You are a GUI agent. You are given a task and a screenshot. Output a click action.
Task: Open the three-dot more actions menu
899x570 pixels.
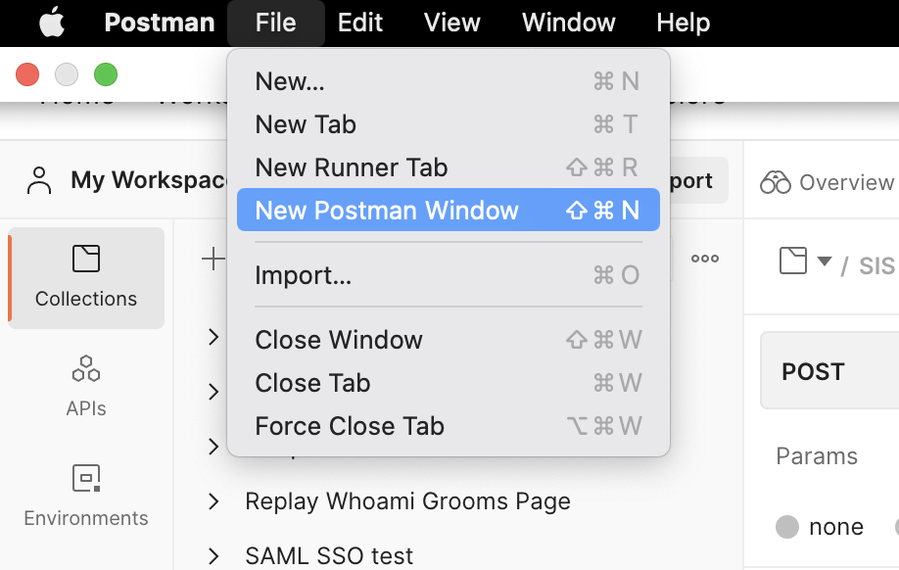[x=707, y=259]
